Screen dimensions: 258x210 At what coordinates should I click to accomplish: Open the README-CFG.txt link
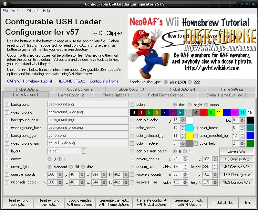tap(71, 81)
